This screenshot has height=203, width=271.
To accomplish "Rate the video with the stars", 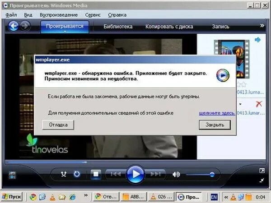I will (241, 85).
